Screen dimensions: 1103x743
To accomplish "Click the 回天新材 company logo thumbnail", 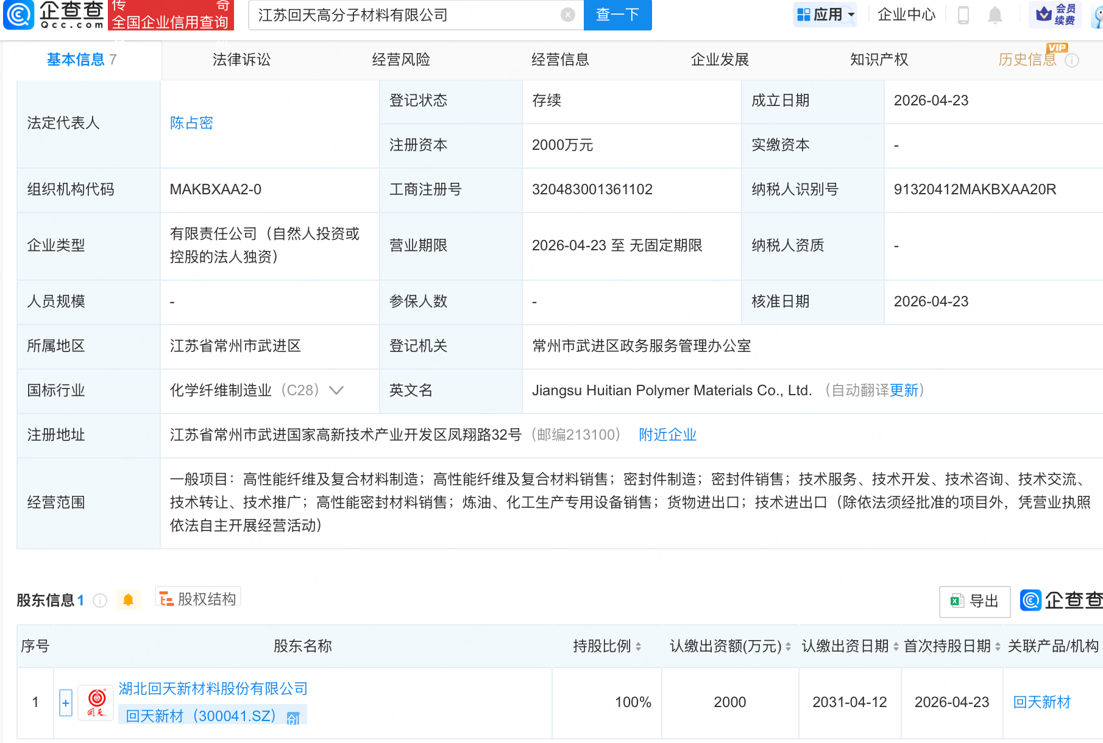I will pyautogui.click(x=95, y=702).
